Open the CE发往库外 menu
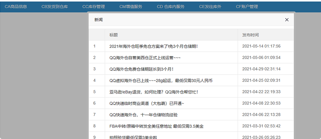The width and height of the screenshot is (321, 139). pos(210,7)
